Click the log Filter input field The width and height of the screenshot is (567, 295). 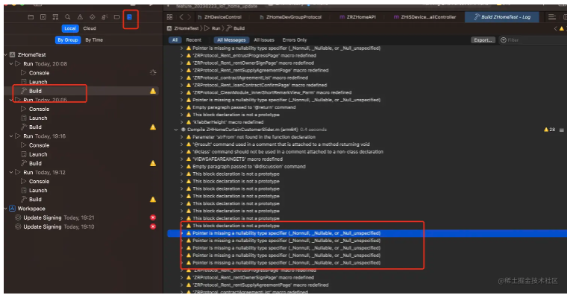click(533, 40)
